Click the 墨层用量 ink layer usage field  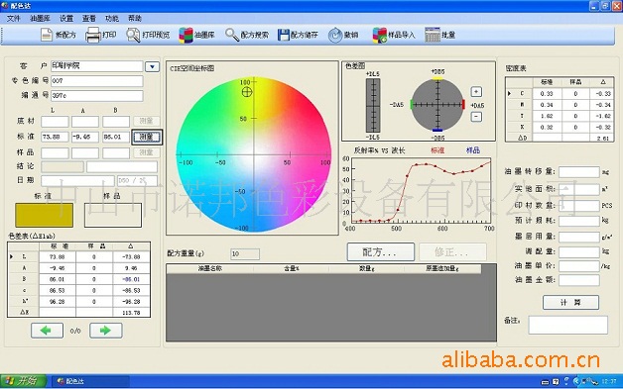pos(579,237)
